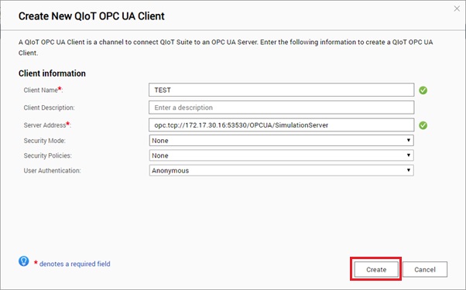This screenshot has height=290, width=466.
Task: Open the Security Policies dropdown
Action: tap(281, 155)
